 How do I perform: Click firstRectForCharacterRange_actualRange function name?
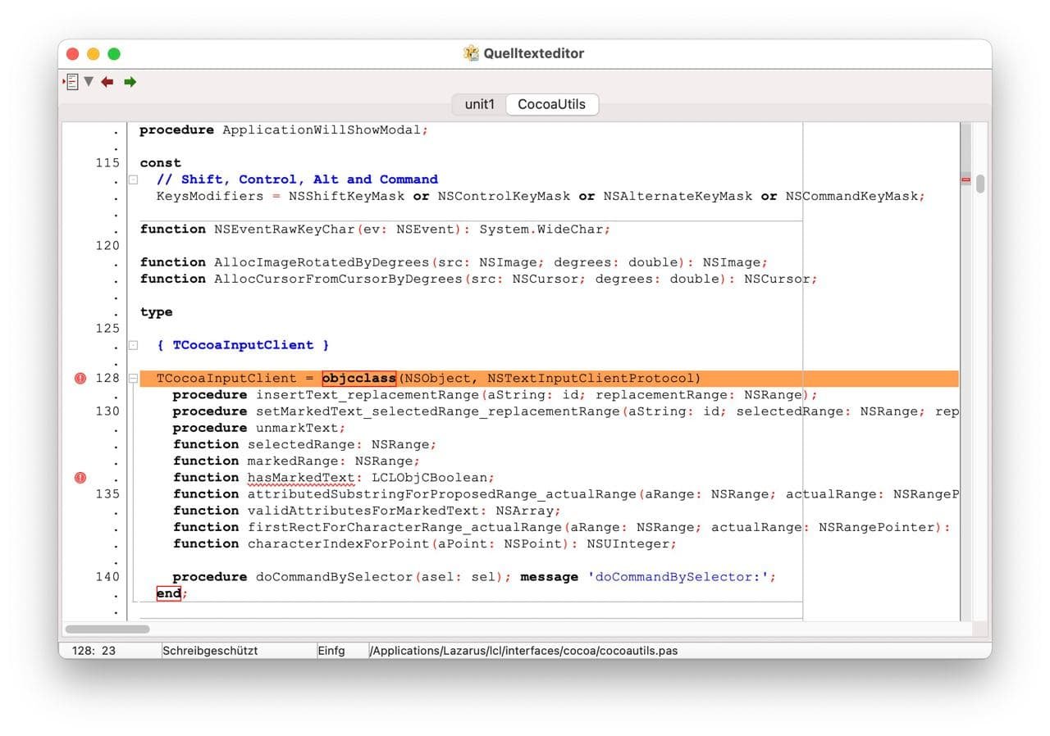tap(404, 527)
